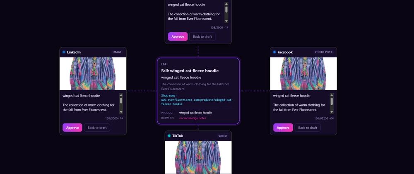Viewport: 414px width, 174px height.
Task: Click top card scrollbar down arrow
Action: pyautogui.click(x=226, y=21)
